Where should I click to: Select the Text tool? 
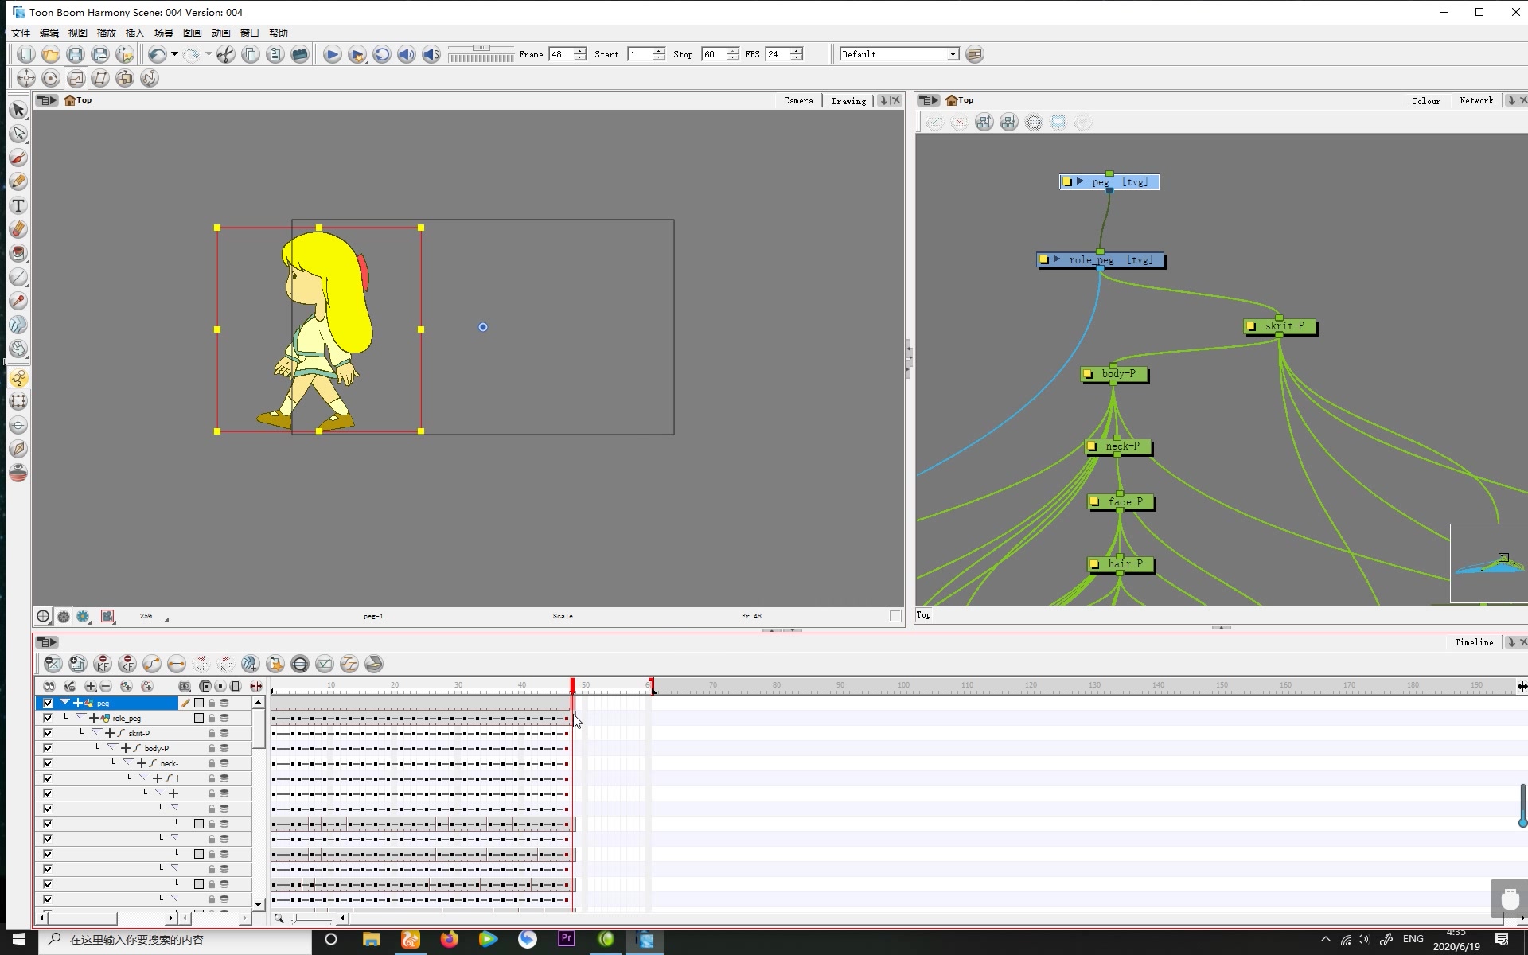point(18,206)
